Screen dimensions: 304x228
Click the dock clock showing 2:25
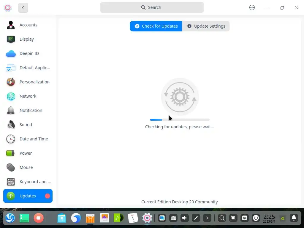coord(269,218)
